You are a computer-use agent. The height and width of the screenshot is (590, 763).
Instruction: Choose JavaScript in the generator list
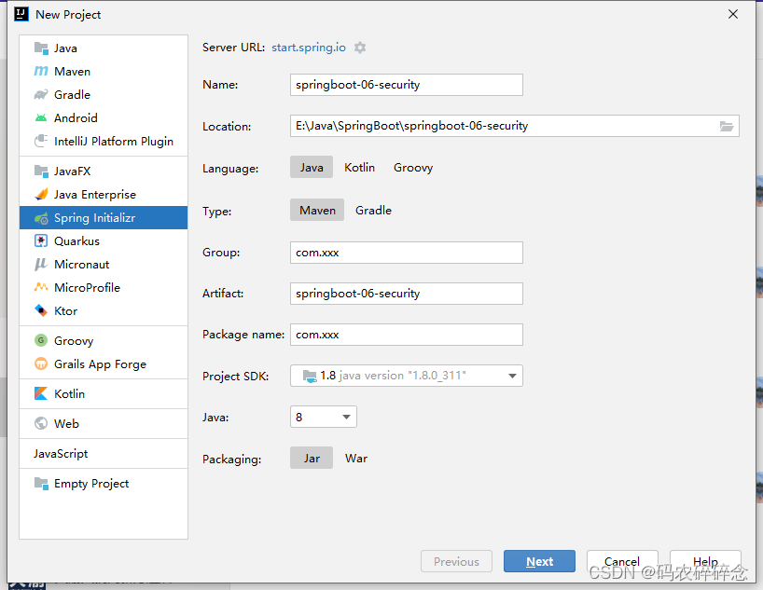[104, 453]
